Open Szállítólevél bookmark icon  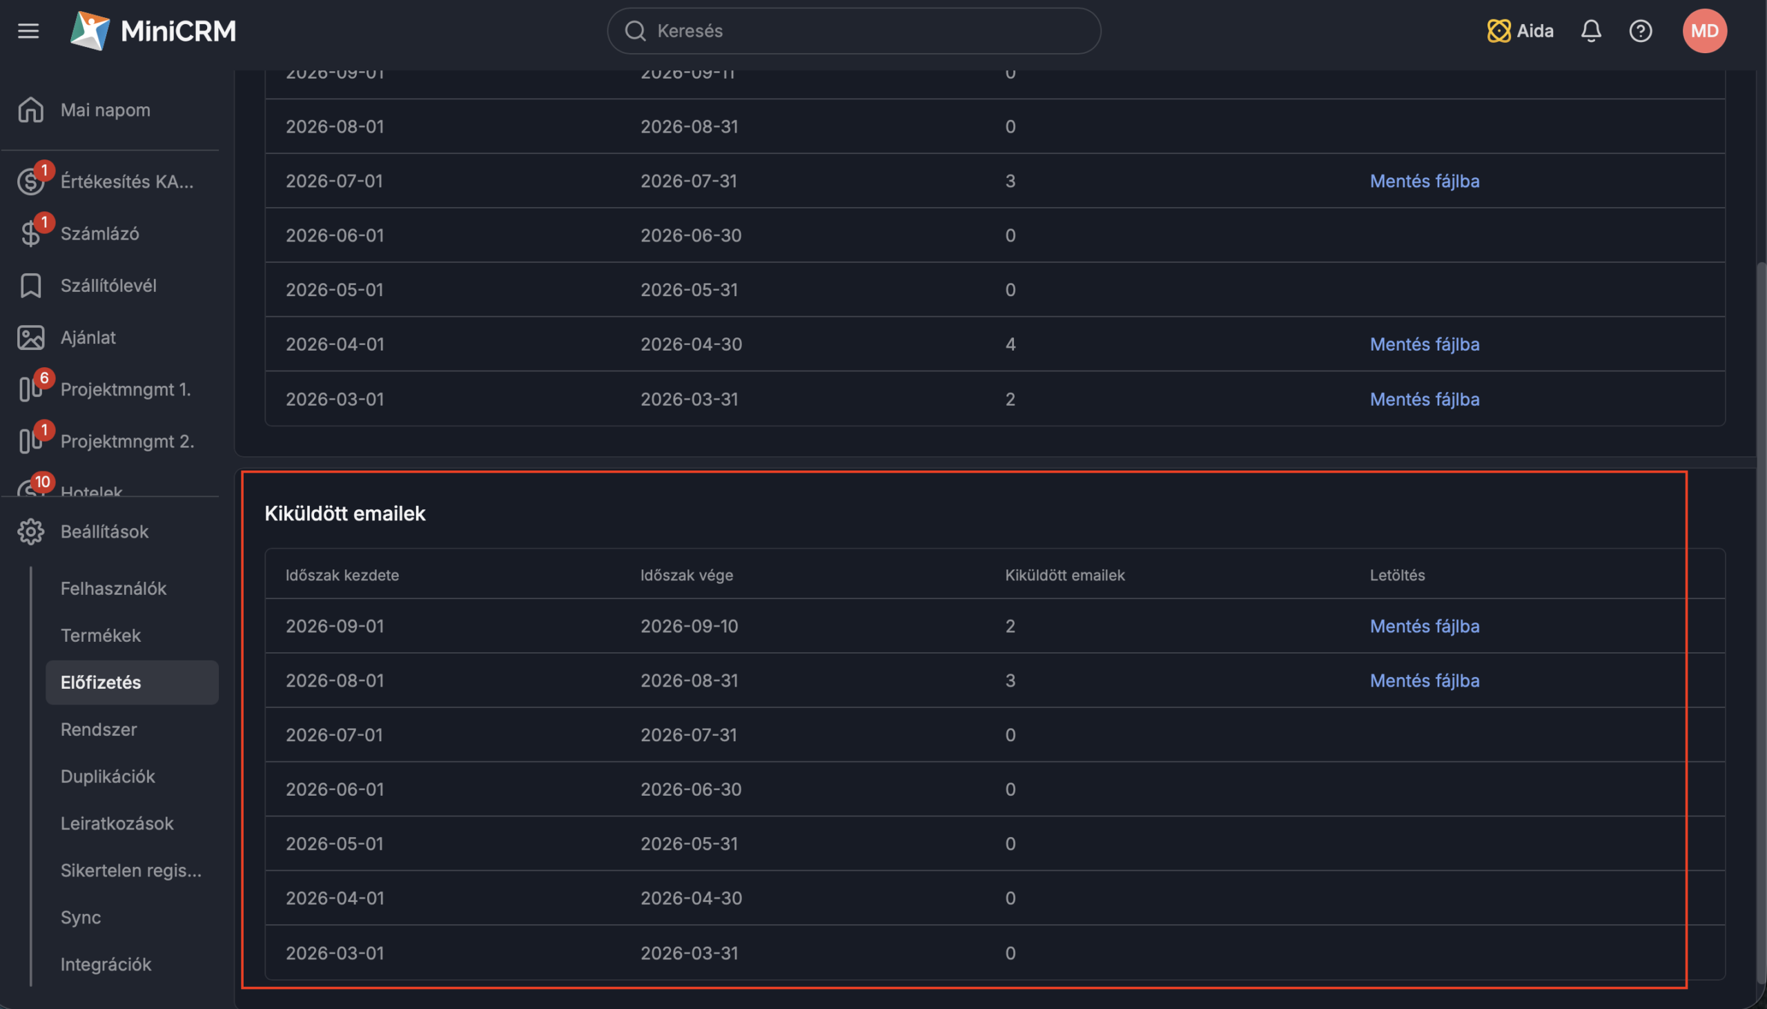coord(30,286)
